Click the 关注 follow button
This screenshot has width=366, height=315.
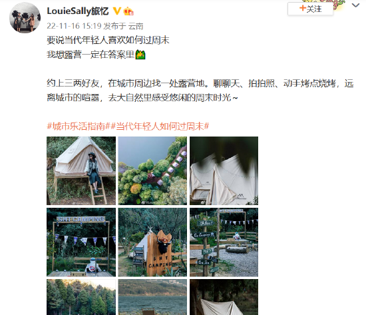pos(311,9)
